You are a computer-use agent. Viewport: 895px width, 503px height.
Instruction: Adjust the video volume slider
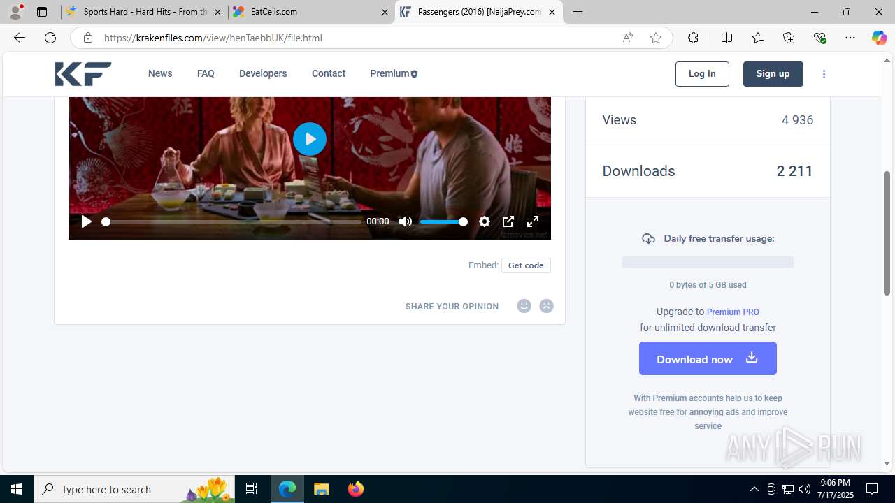point(444,221)
